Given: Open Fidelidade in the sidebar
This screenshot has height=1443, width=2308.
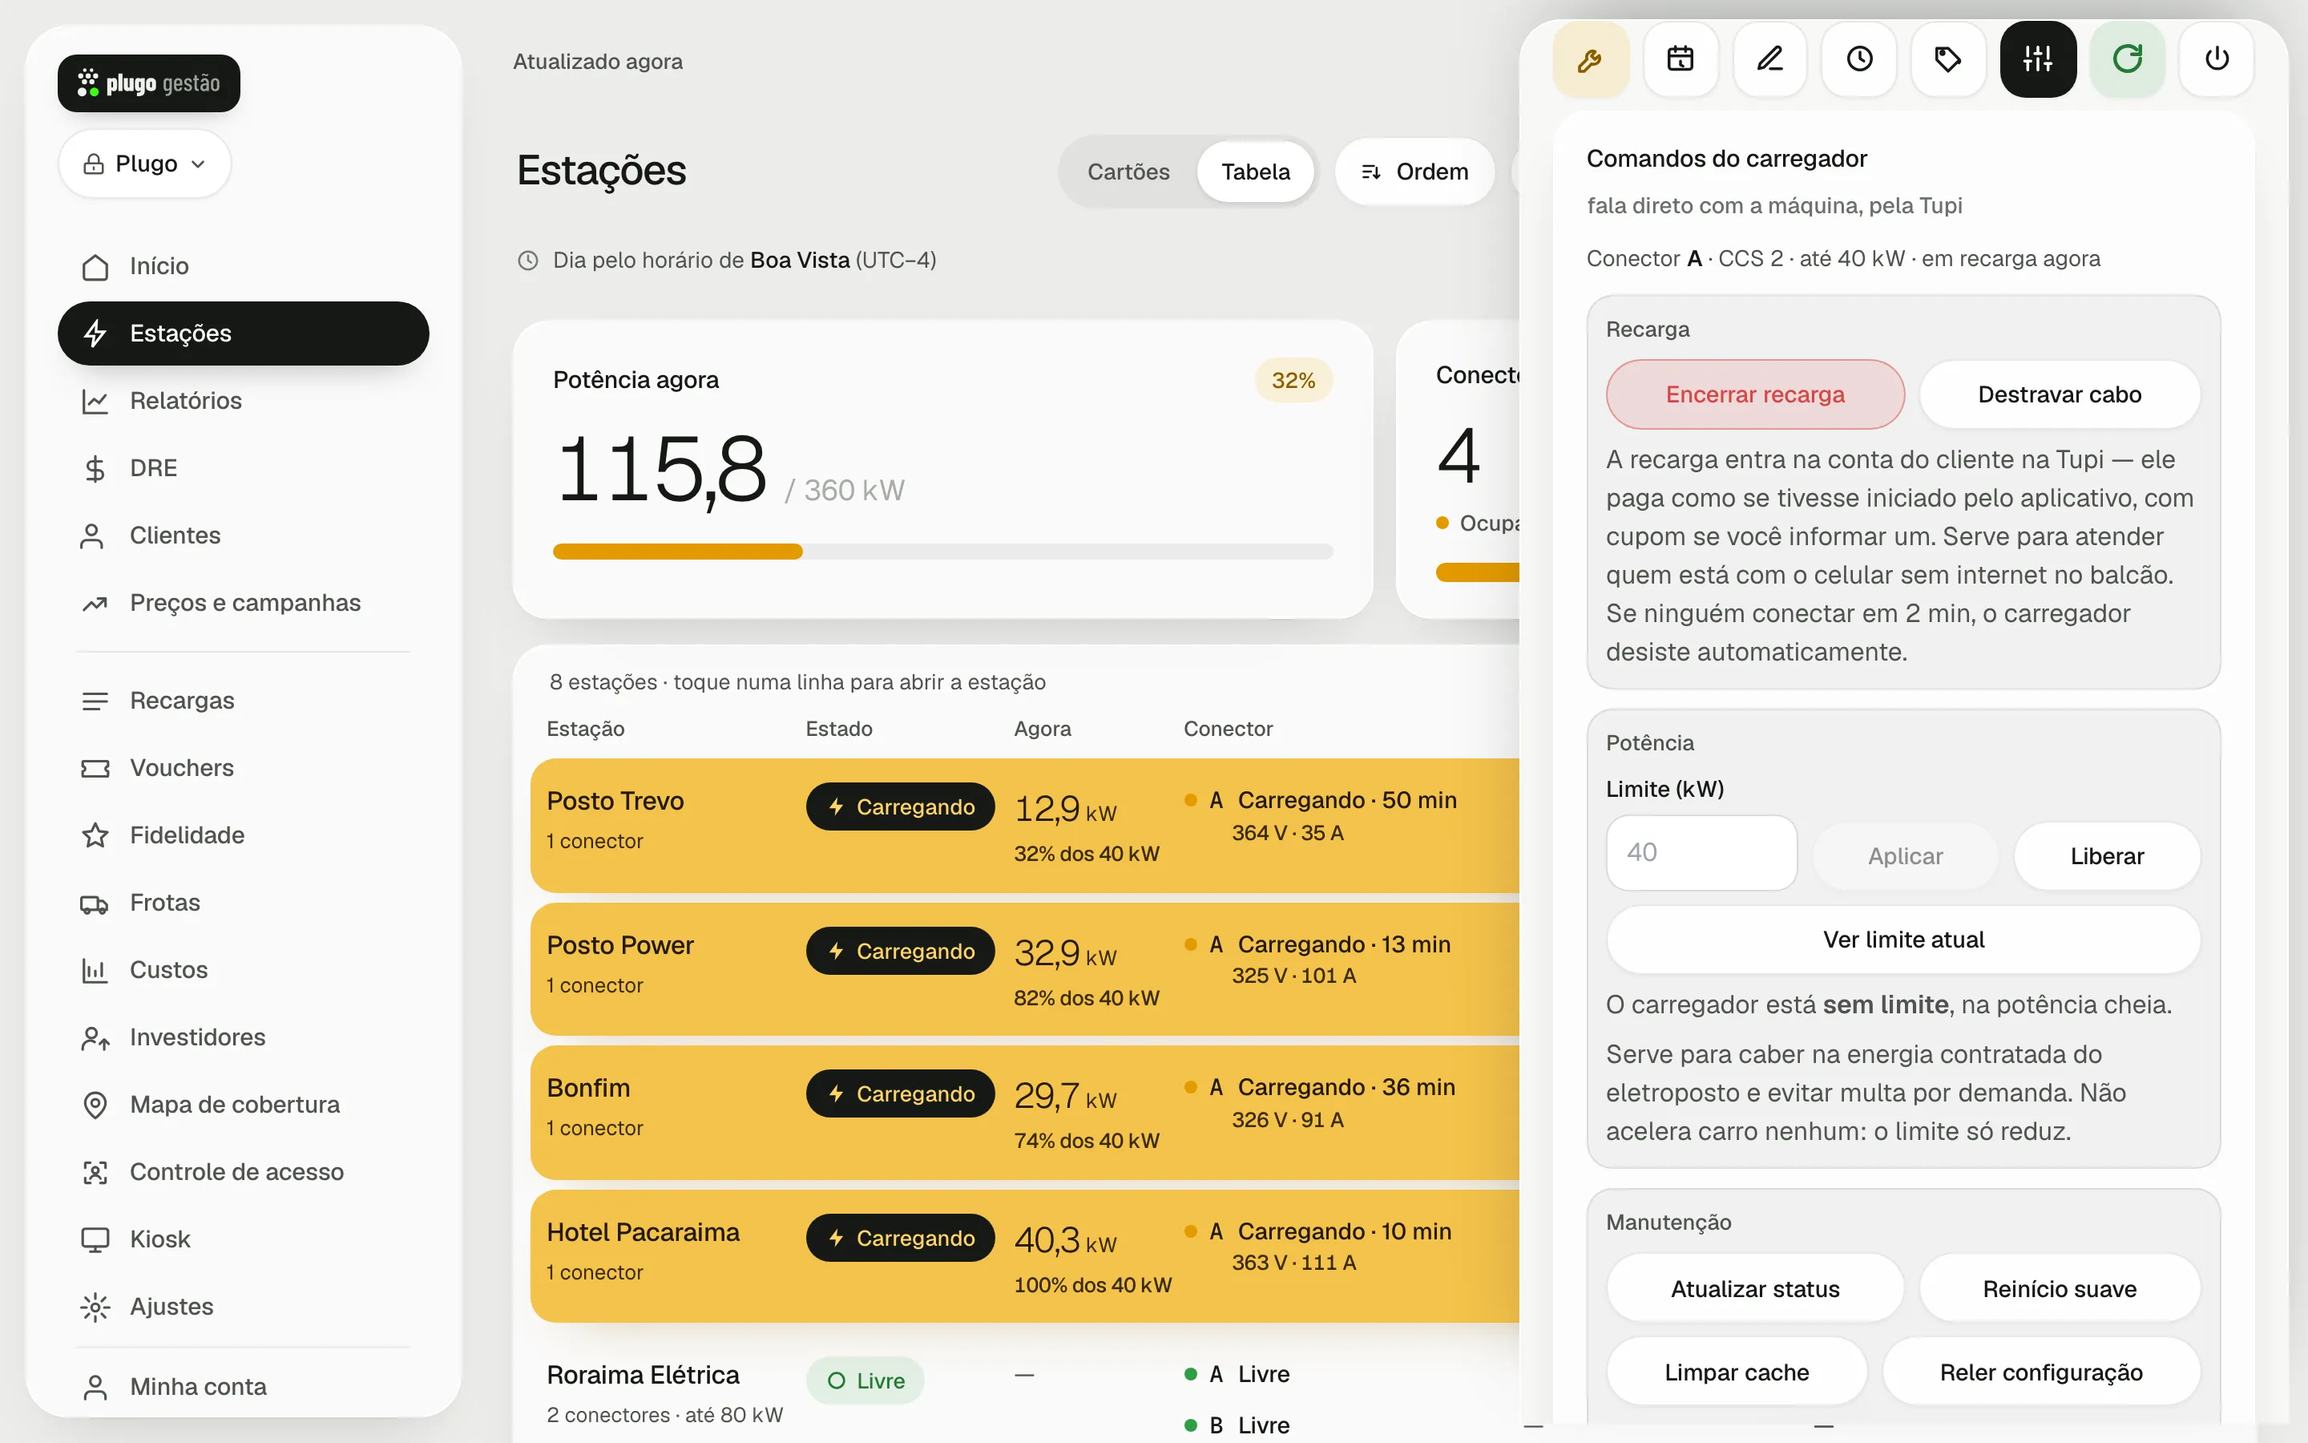Looking at the screenshot, I should pyautogui.click(x=243, y=835).
